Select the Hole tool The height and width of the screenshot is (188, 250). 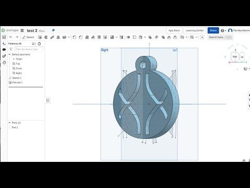[105, 37]
